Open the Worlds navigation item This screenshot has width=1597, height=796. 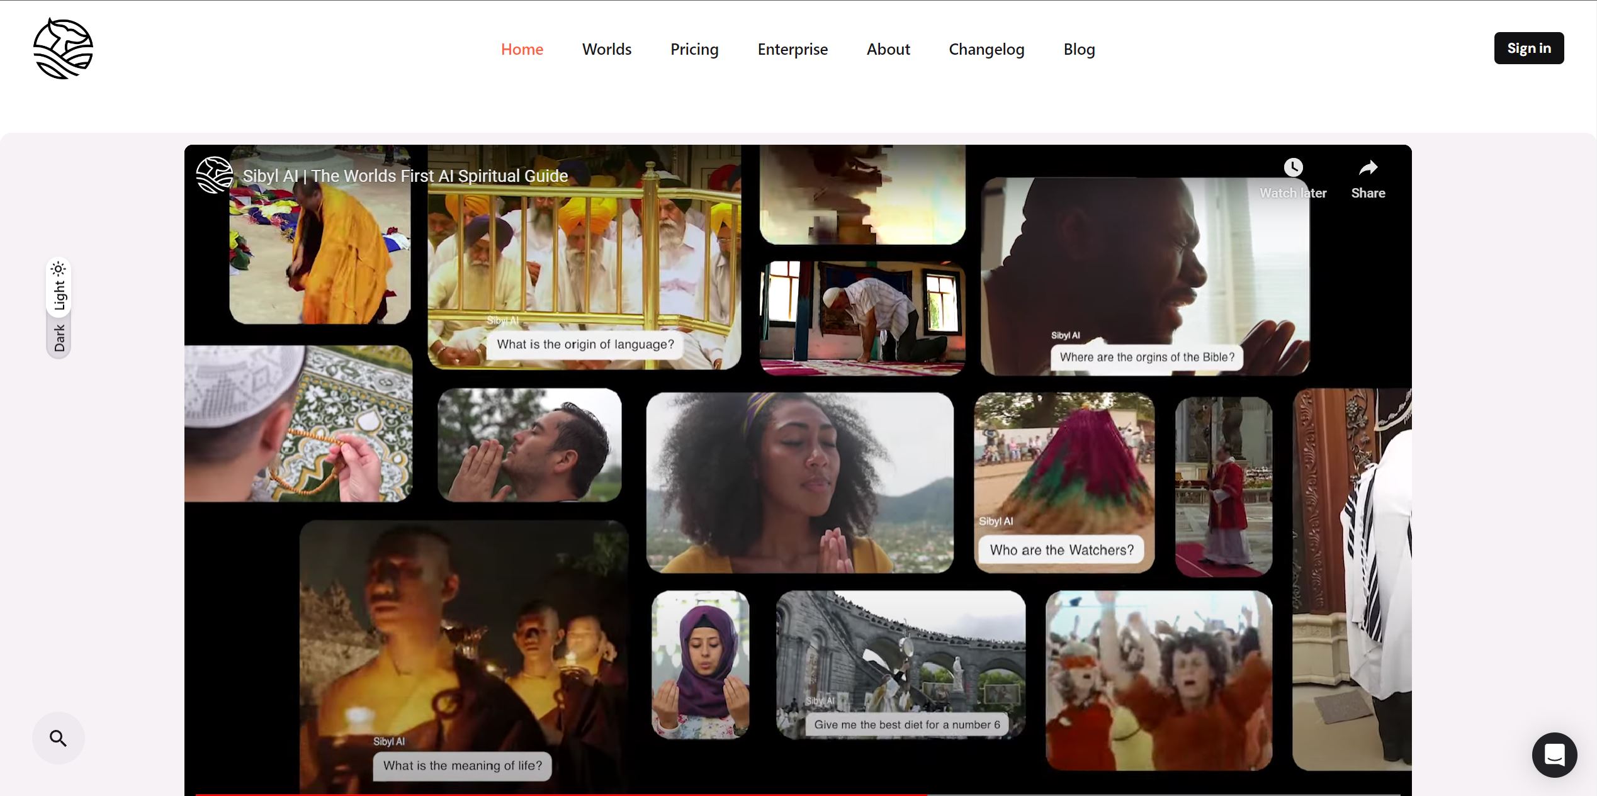pos(606,49)
